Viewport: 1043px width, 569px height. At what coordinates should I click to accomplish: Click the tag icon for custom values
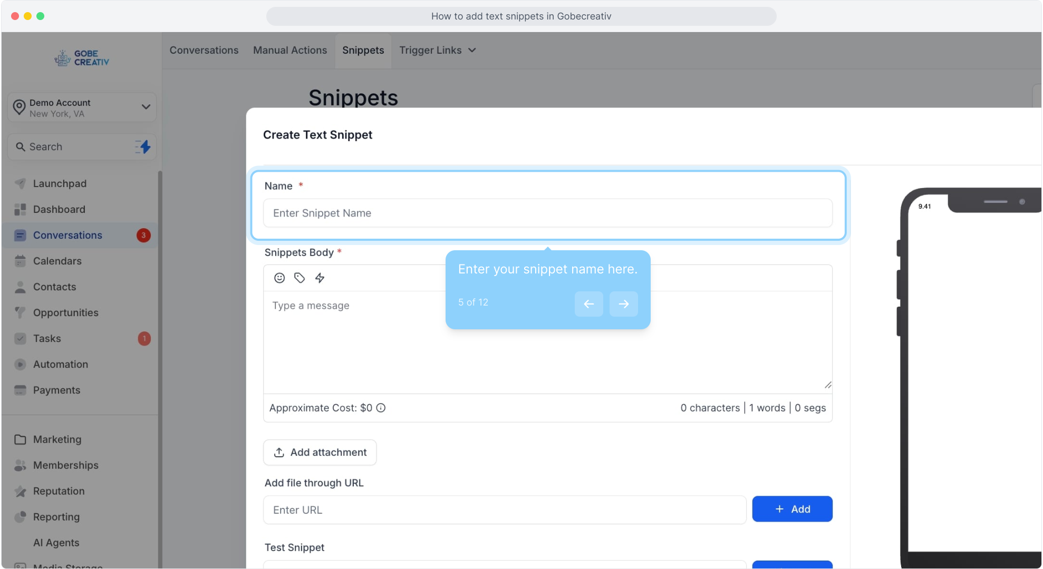coord(300,278)
